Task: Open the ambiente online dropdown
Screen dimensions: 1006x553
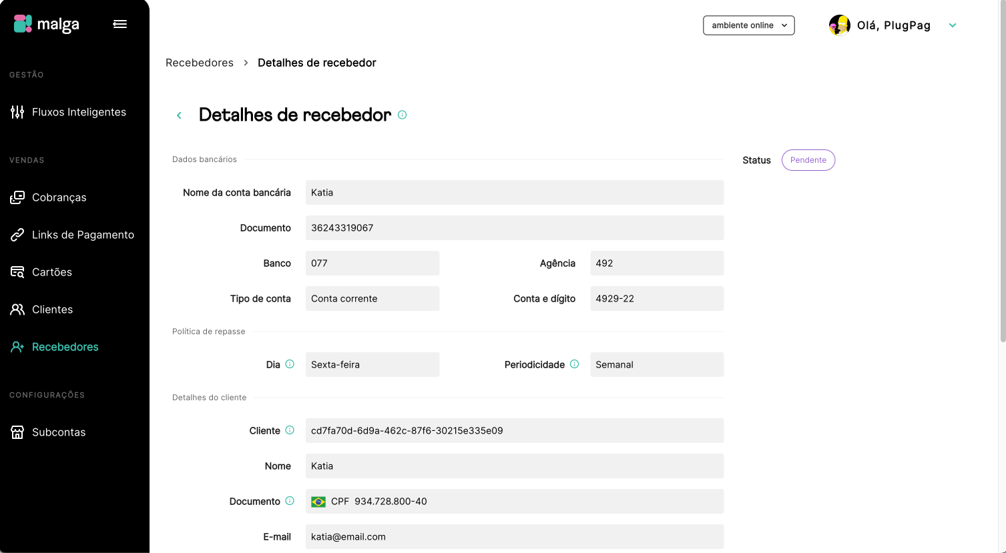Action: pyautogui.click(x=749, y=25)
